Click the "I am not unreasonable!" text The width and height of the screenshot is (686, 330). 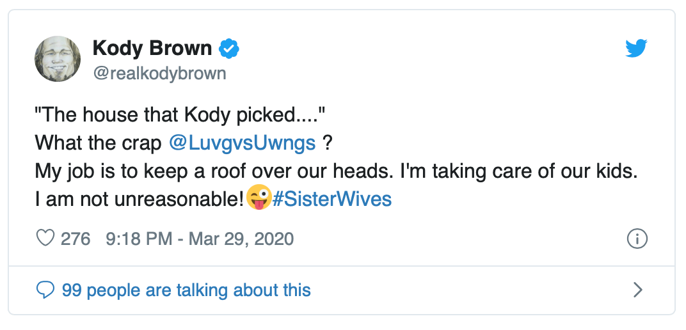(140, 199)
